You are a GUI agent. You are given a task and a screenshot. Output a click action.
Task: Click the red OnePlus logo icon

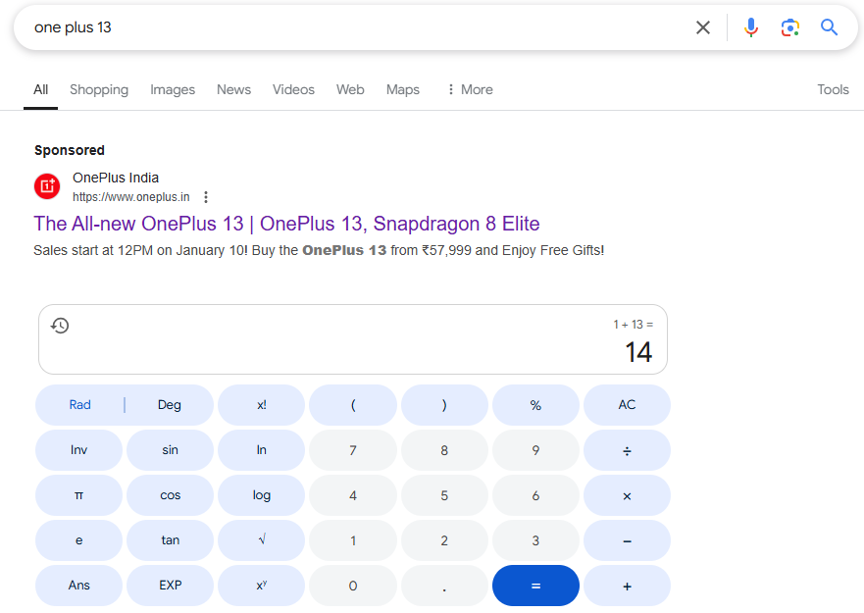pos(46,186)
